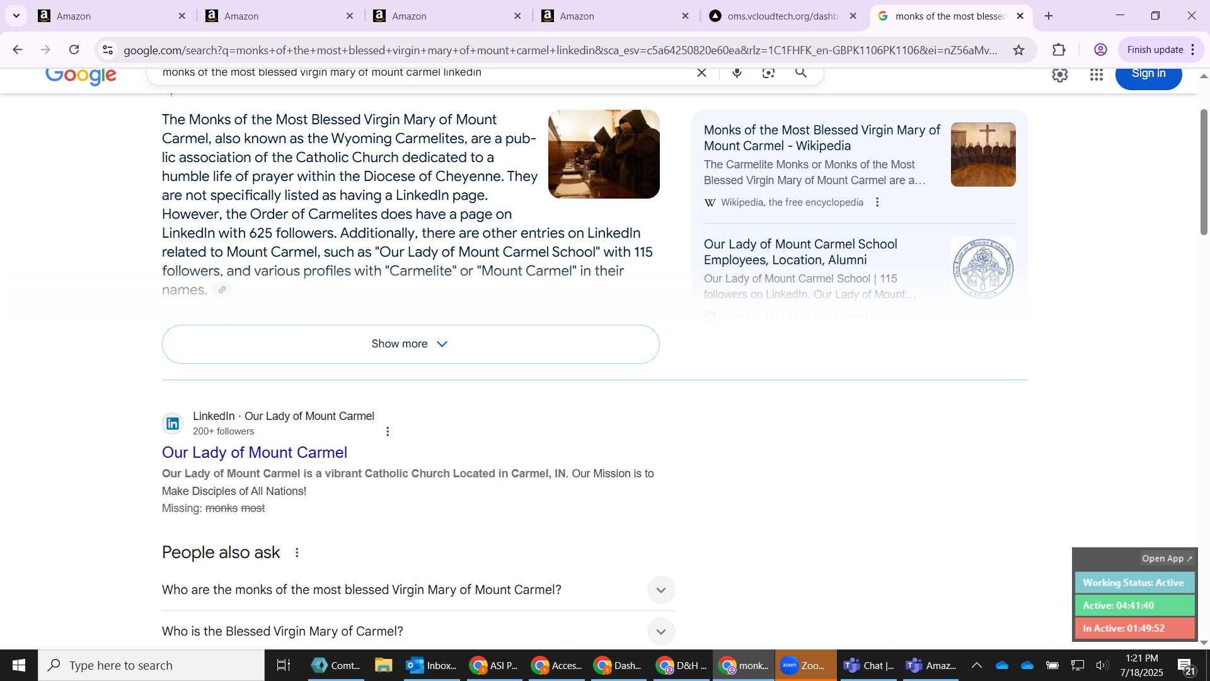Open the Windows Start menu

18,665
